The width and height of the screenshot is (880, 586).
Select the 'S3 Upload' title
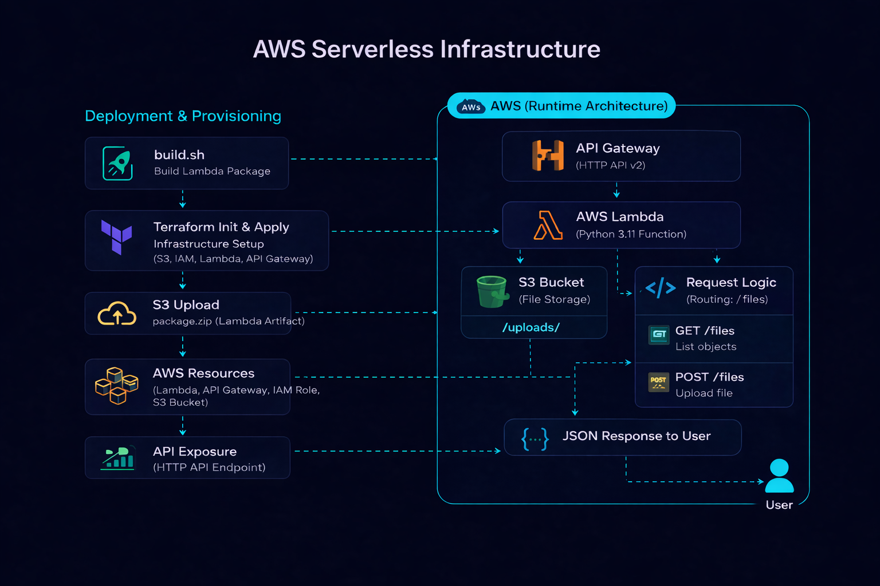coord(186,305)
